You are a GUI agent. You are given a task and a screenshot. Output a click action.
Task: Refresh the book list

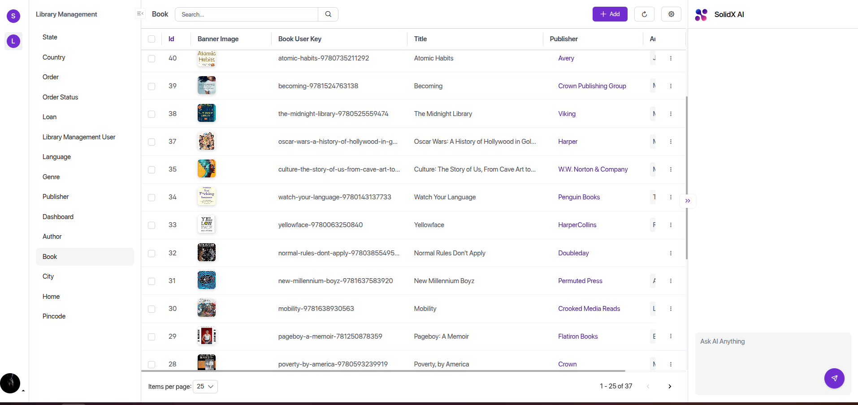coord(644,14)
